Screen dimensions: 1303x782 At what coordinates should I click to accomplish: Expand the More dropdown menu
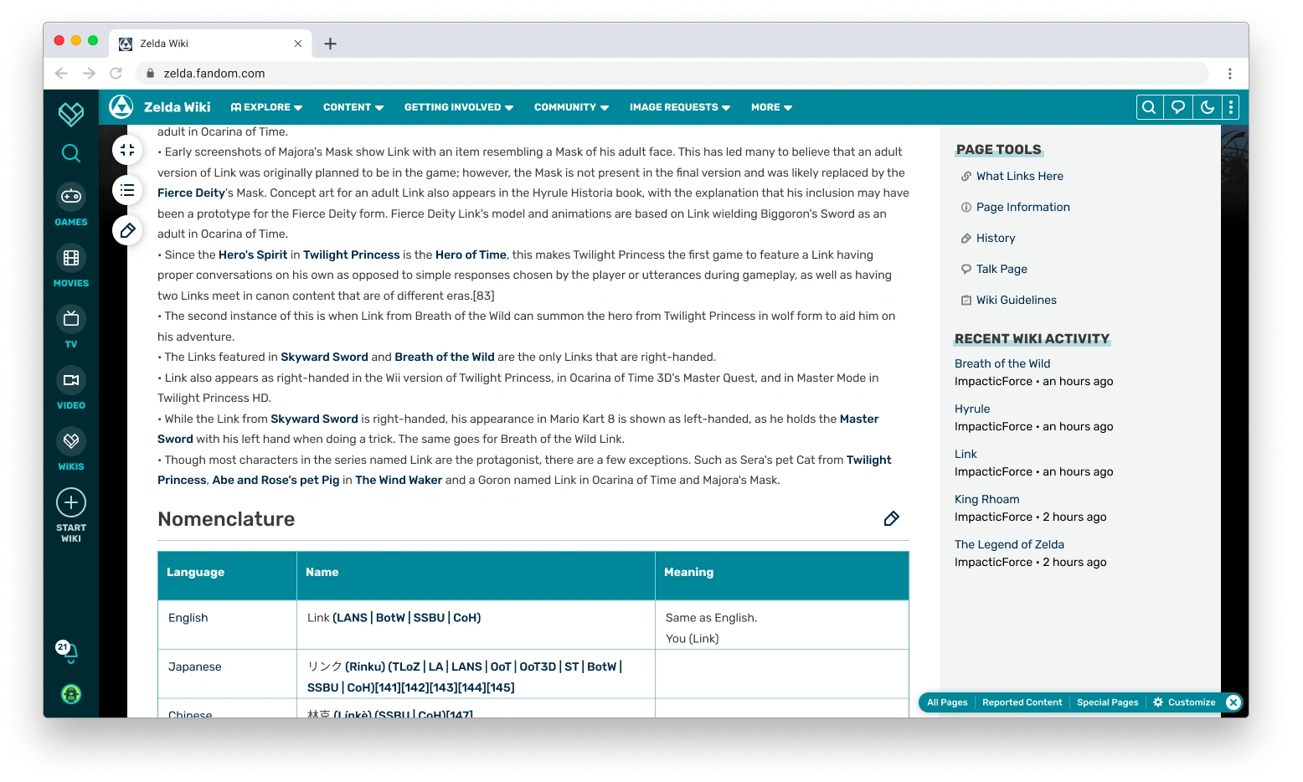pos(772,107)
